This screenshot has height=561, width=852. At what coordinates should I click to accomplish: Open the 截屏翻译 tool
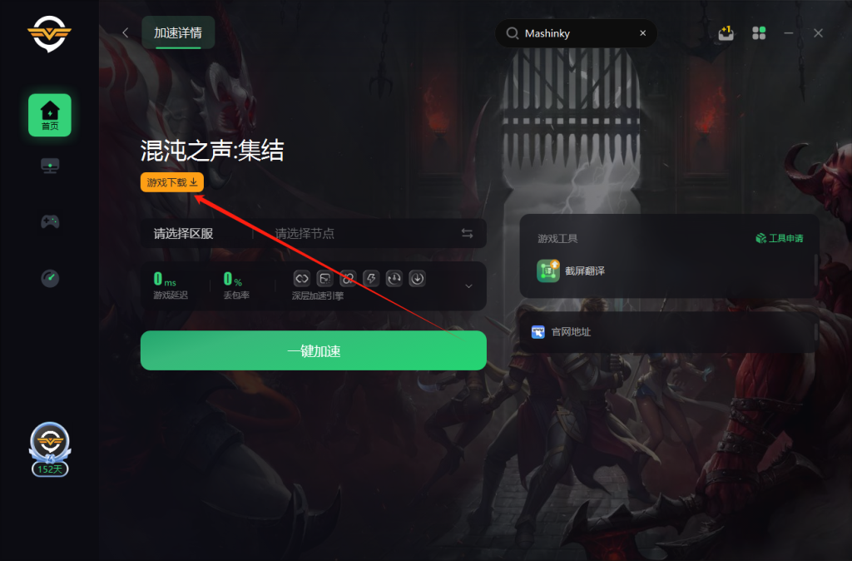click(571, 271)
